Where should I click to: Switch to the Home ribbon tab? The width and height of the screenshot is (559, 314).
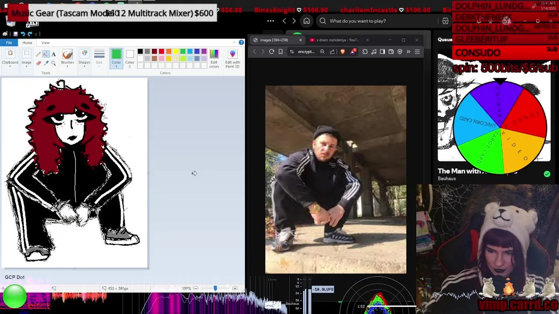[x=27, y=42]
